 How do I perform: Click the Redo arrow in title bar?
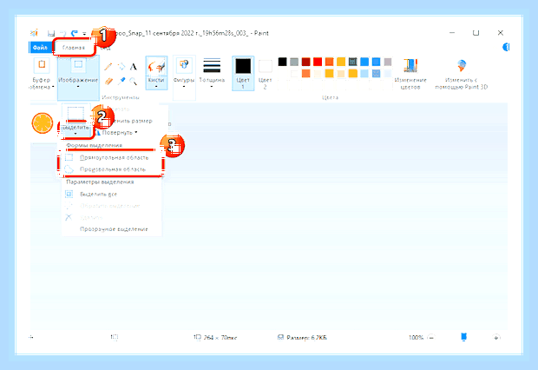[74, 33]
